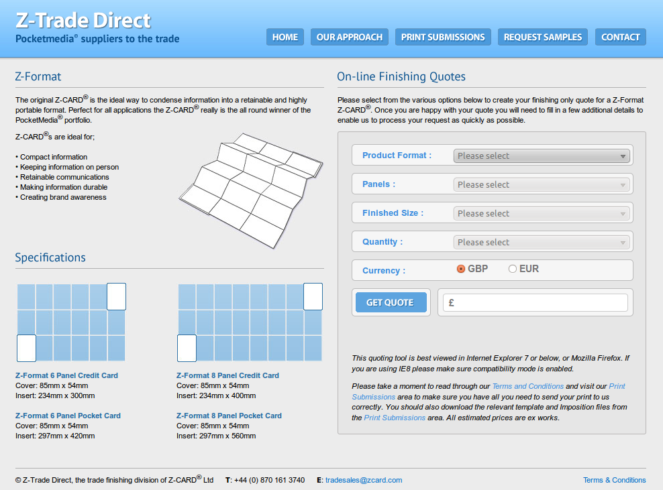Open the OUR APPROACH page
663x490 pixels.
[x=350, y=37]
